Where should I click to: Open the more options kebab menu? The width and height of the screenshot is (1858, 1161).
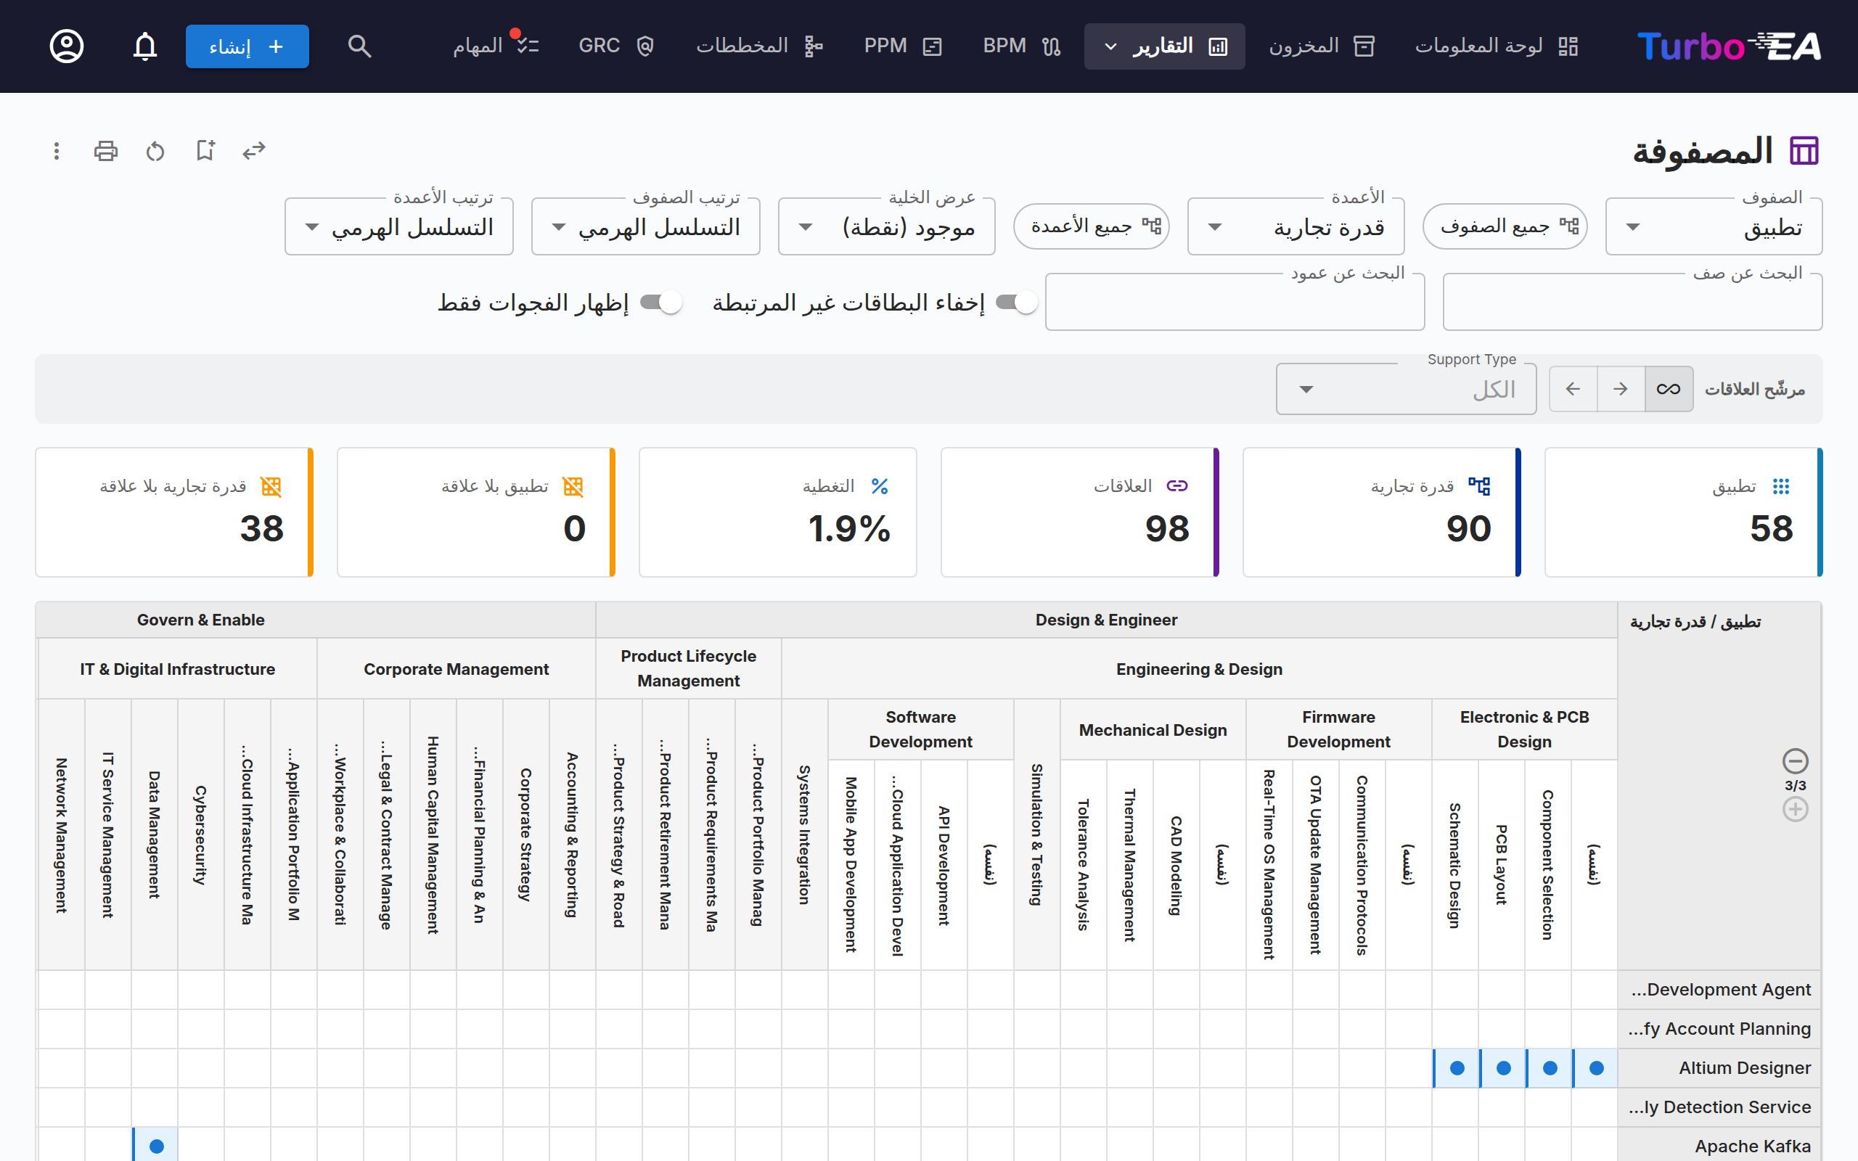pos(56,150)
